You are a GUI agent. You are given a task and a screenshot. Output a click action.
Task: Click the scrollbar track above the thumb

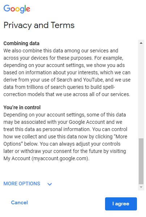pyautogui.click(x=141, y=91)
